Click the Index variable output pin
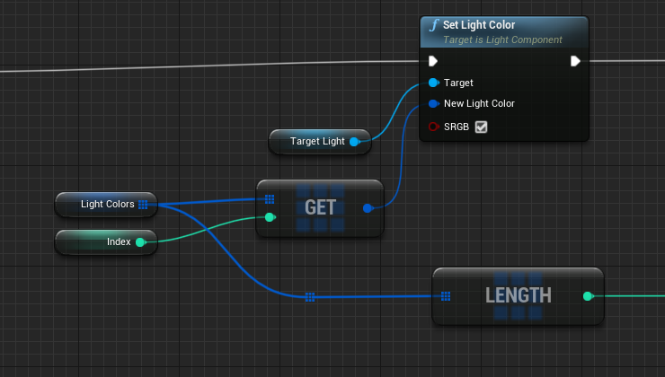665x377 pixels. [x=140, y=241]
